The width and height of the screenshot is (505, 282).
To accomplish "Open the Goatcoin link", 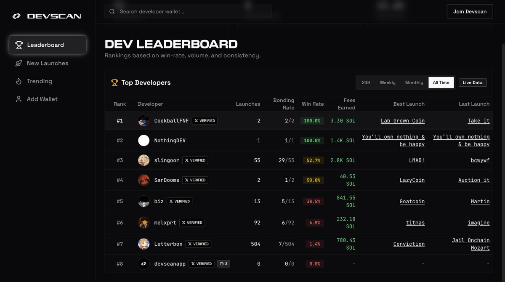I will (x=412, y=201).
